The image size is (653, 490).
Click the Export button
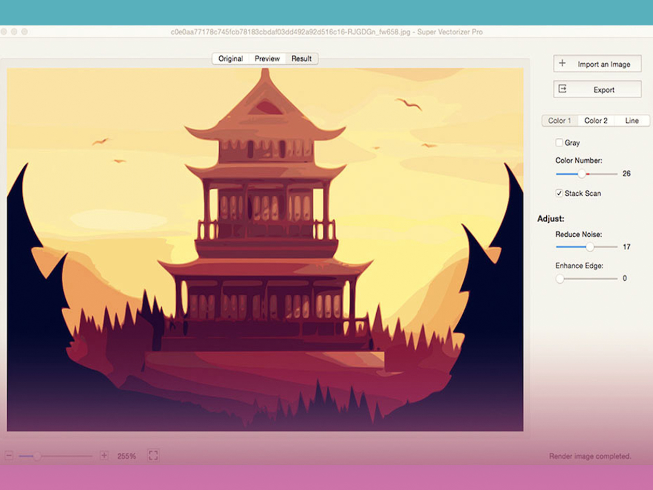597,89
